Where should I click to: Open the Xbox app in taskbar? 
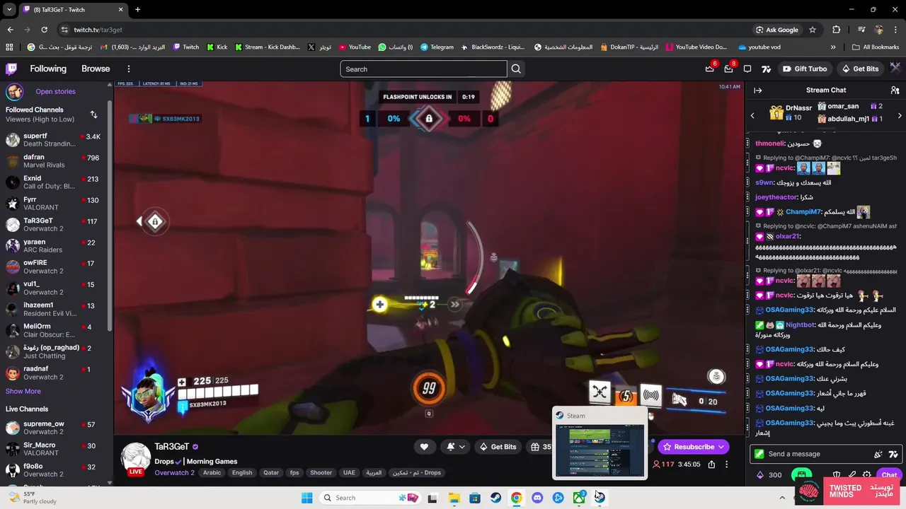coord(579,498)
